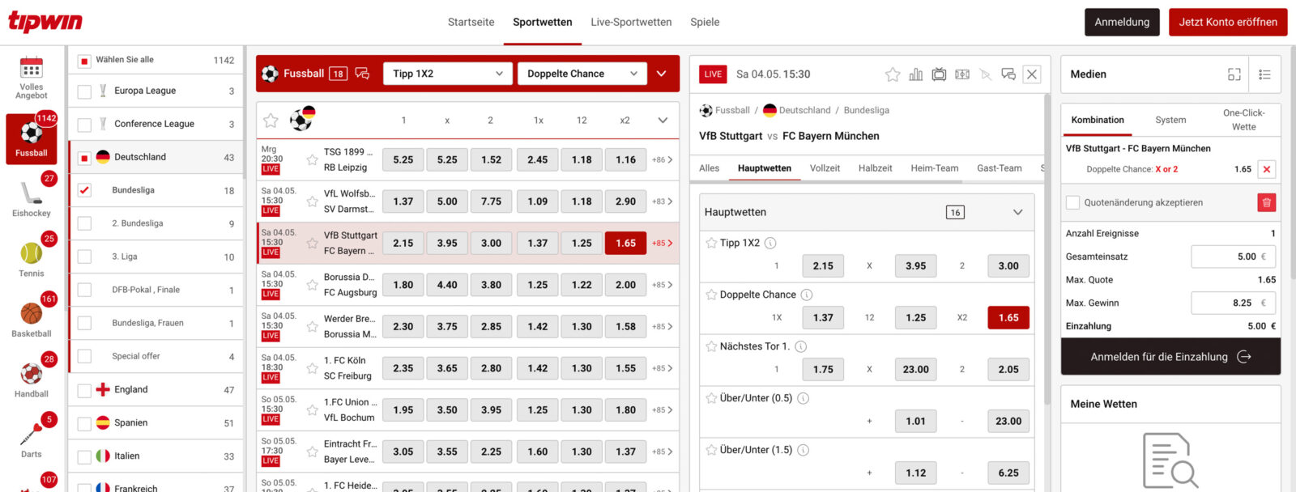
Task: Favorite the VfL Wolfsburg match star
Action: coord(312,201)
